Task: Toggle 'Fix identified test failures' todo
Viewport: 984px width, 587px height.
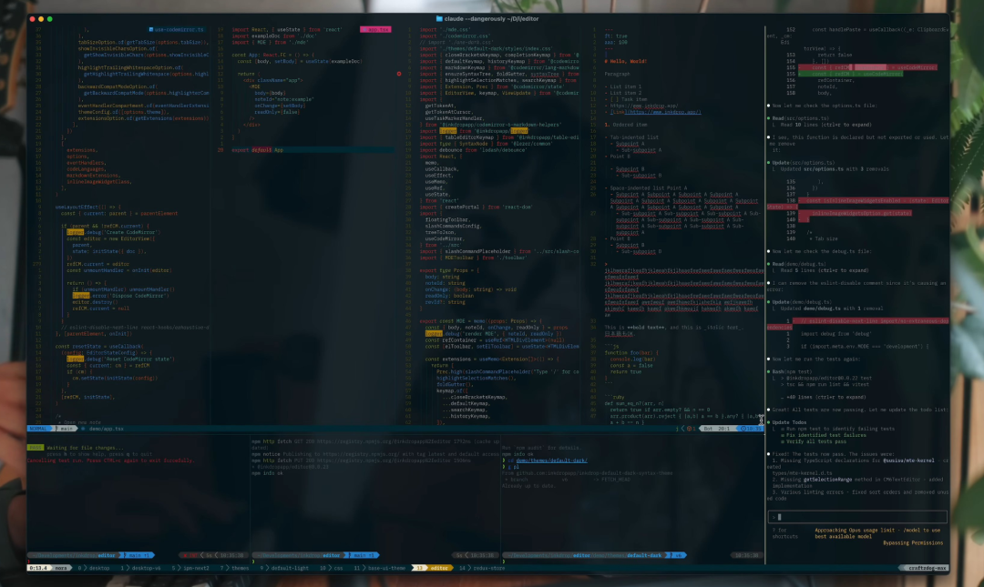Action: pos(824,435)
